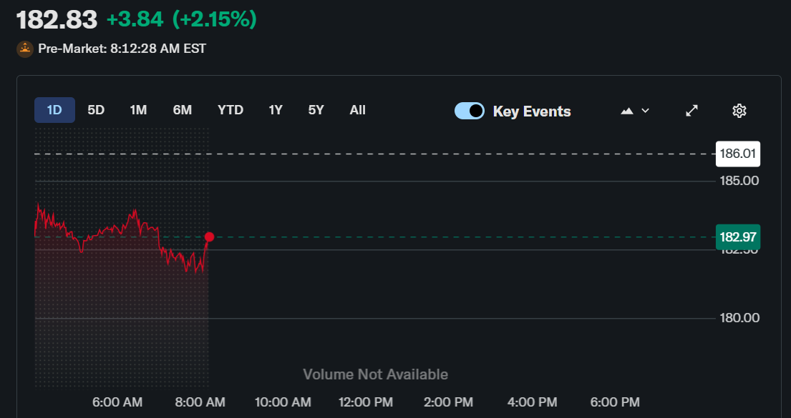Click the pre-market sunrise indicator icon
791x418 pixels.
[x=25, y=49]
